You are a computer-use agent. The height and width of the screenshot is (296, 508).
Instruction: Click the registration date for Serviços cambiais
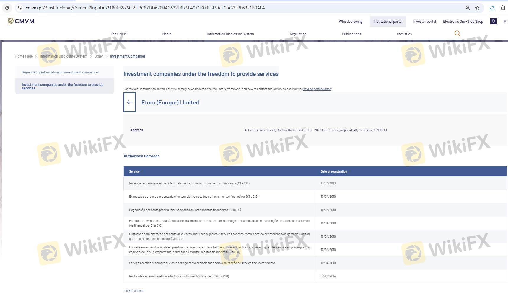328,263
